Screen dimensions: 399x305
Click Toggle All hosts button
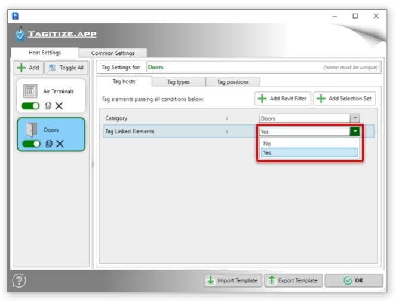67,68
